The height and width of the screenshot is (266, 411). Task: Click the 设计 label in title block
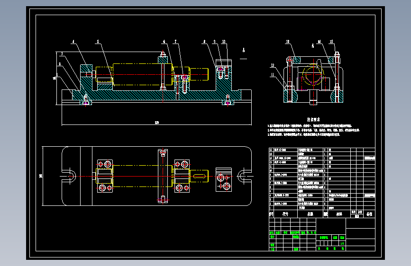click(272, 237)
